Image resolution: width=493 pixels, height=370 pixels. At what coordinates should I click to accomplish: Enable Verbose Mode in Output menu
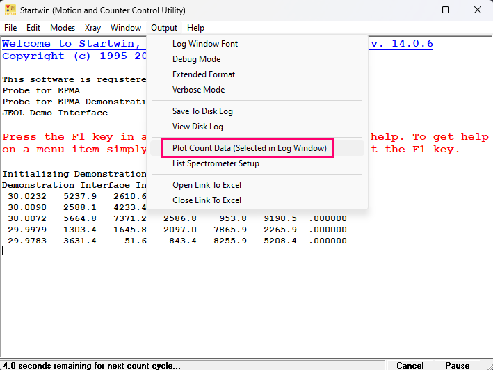click(x=198, y=90)
